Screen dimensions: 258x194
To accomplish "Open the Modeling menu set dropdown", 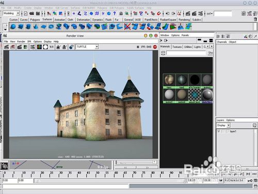I will coord(11,13).
